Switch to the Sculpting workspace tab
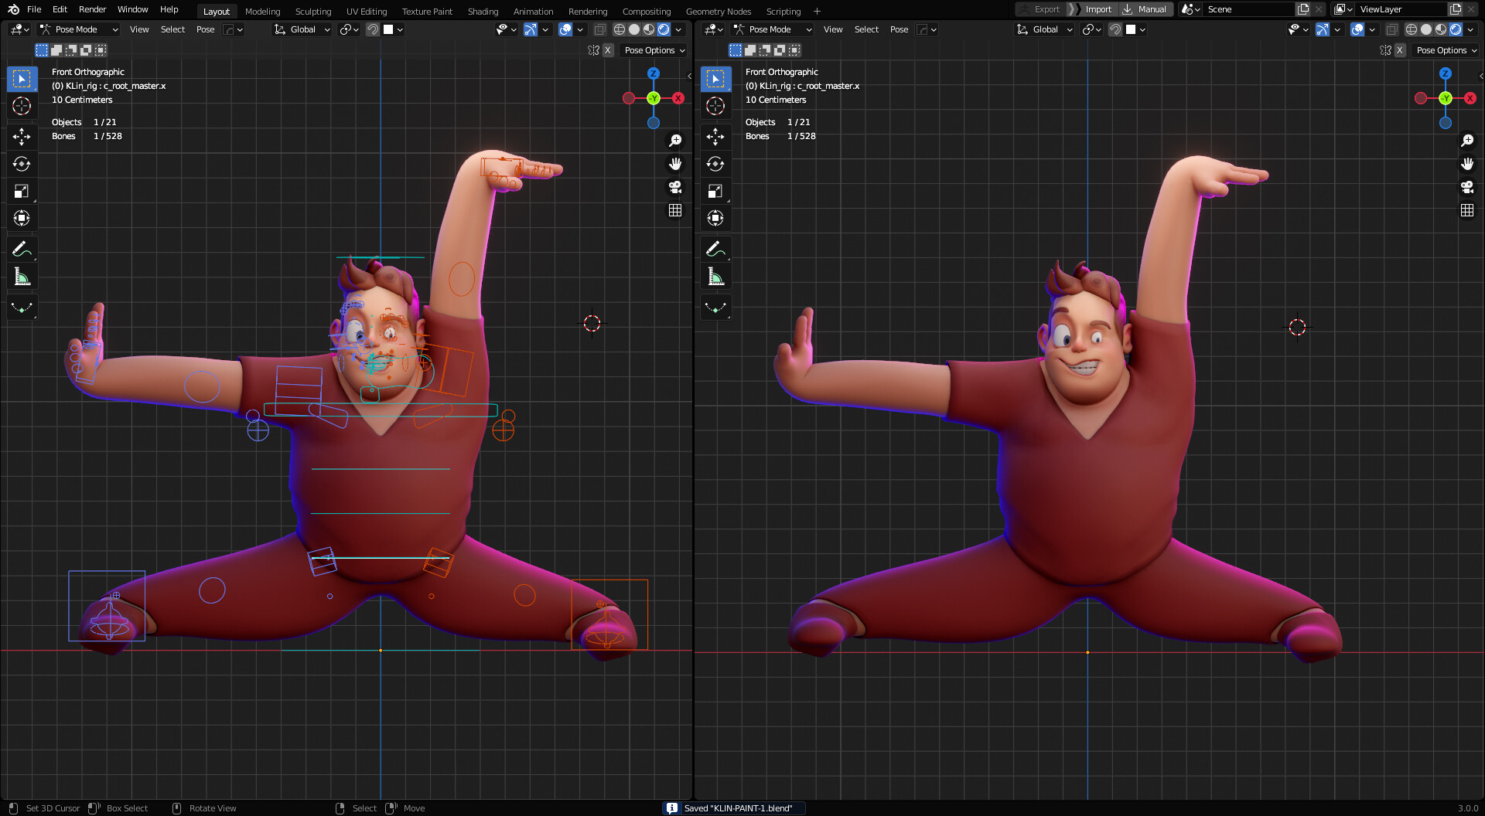 pyautogui.click(x=313, y=11)
